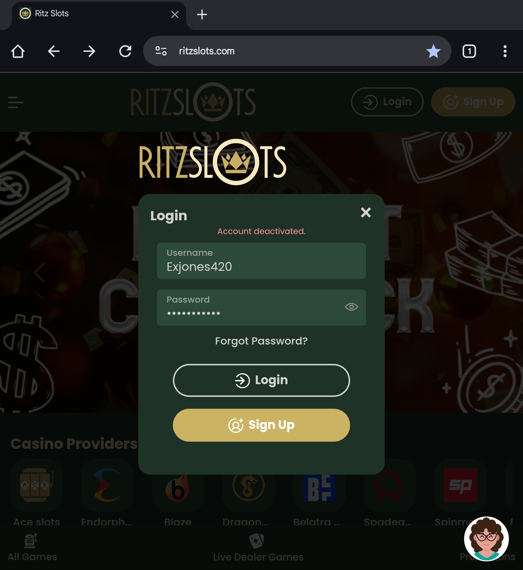Image resolution: width=523 pixels, height=570 pixels.
Task: Open the support chat avatar
Action: pos(486,538)
